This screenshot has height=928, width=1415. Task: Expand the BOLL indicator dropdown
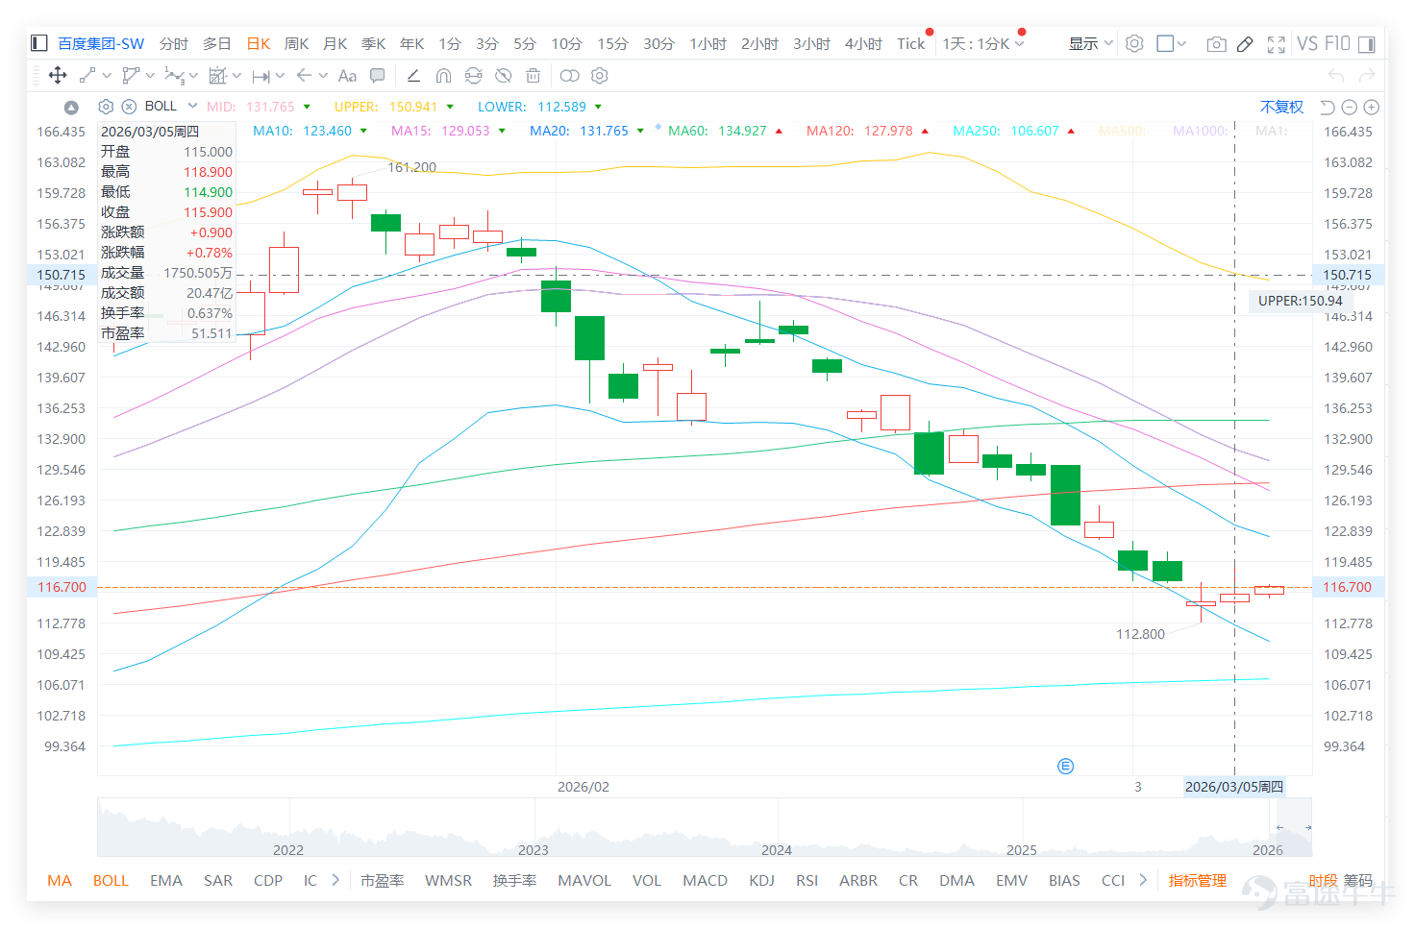192,106
